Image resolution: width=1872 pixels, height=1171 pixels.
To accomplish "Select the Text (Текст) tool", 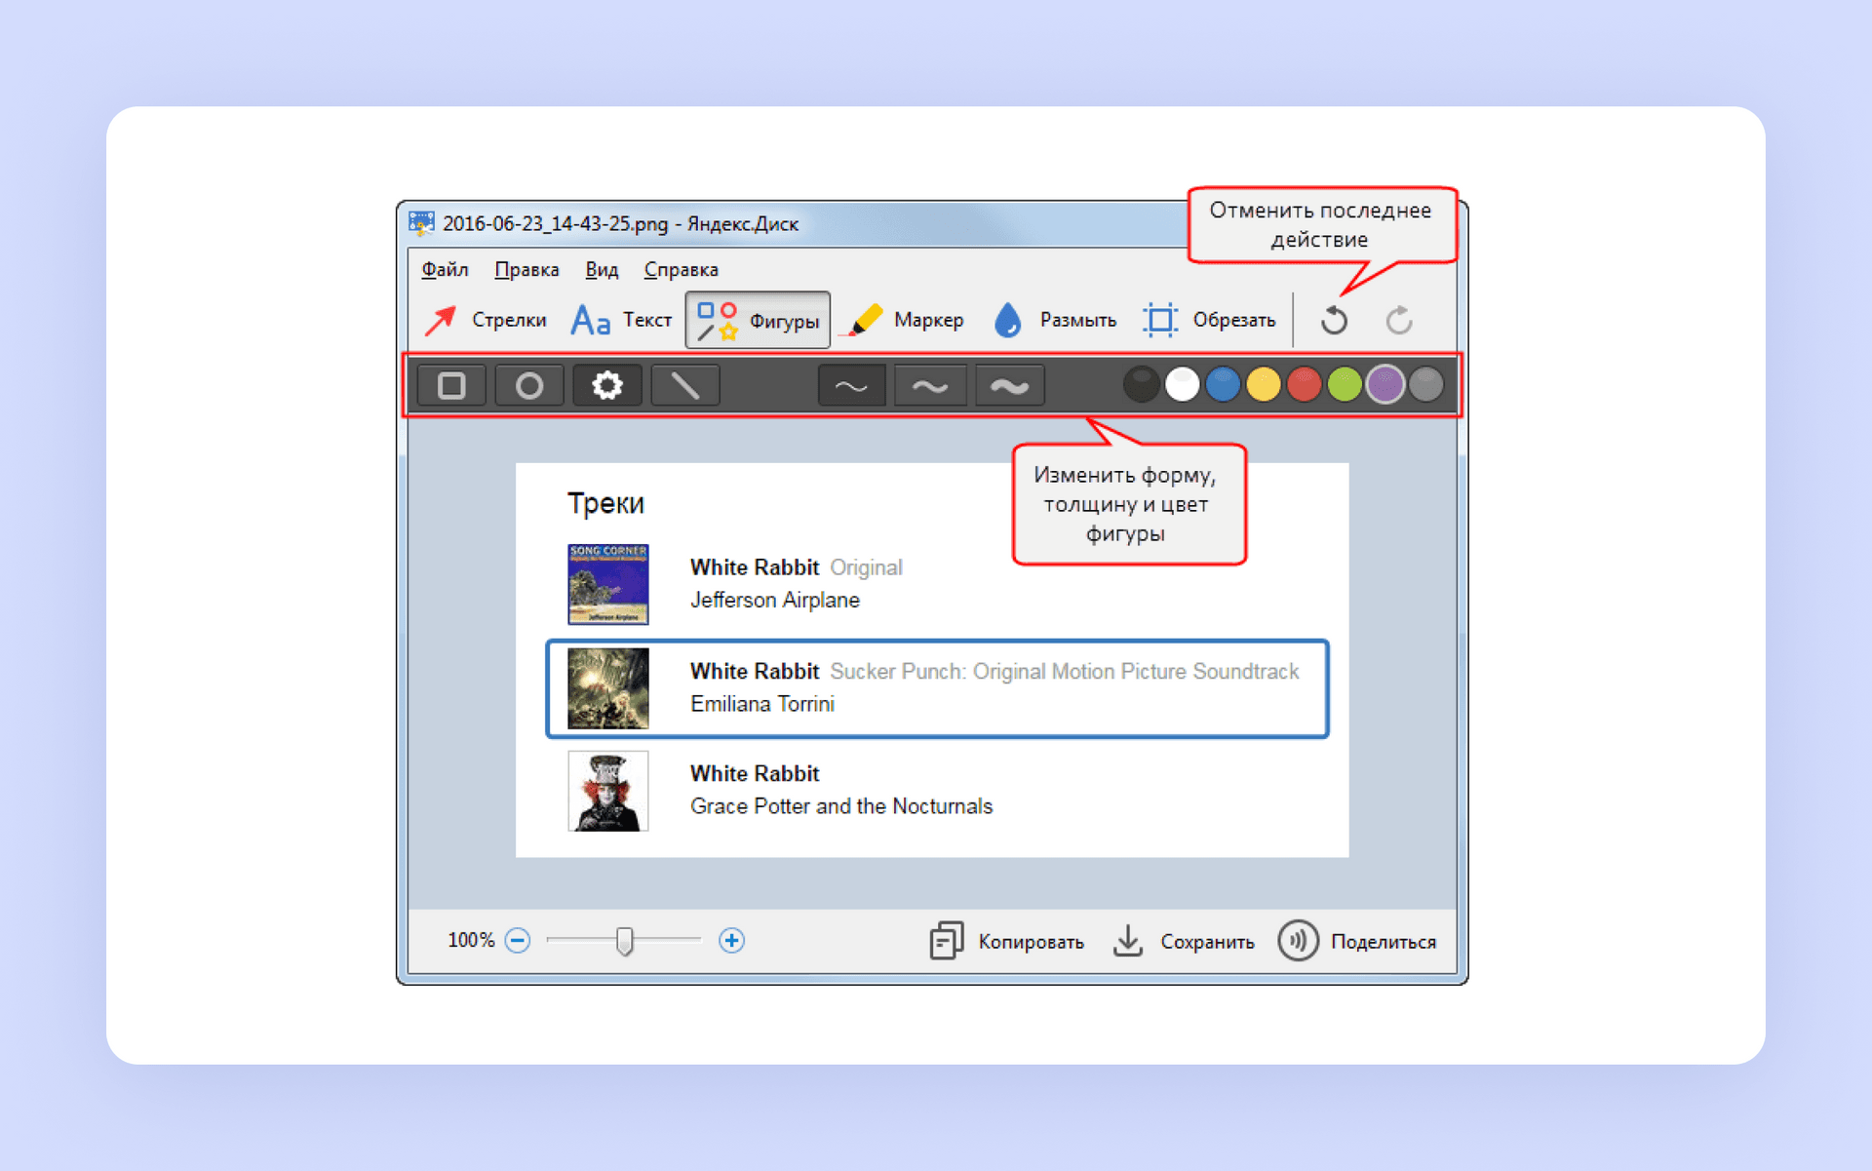I will pos(621,320).
